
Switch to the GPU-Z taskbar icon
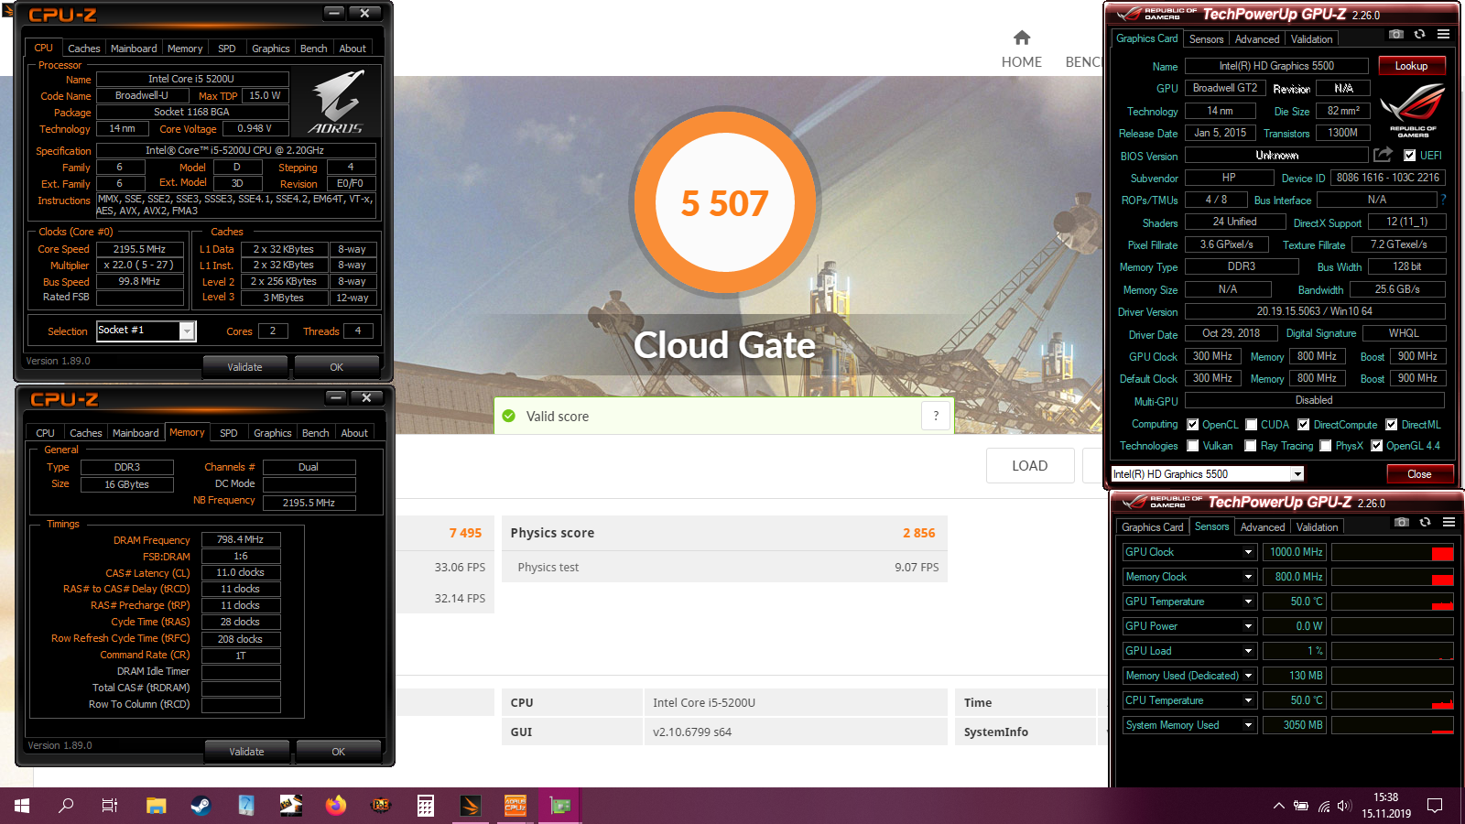click(560, 806)
